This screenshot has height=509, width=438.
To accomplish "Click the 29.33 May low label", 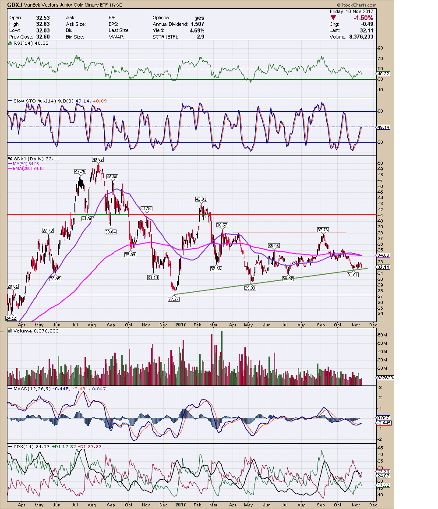I will 250,288.
